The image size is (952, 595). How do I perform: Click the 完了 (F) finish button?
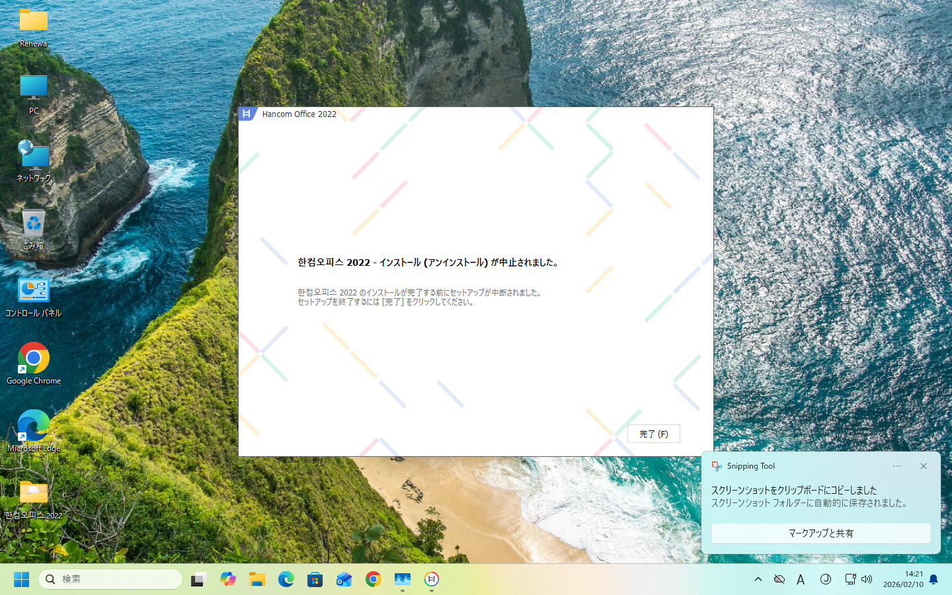[x=653, y=434]
